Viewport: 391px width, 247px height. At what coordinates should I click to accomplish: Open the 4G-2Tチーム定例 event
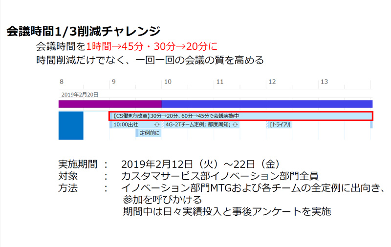[x=201, y=124]
